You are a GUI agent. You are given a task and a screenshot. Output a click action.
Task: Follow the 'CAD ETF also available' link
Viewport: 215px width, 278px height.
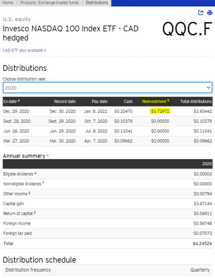tap(24, 50)
